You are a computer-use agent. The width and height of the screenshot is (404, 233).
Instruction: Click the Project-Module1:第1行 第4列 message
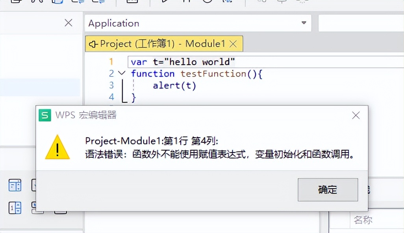(x=152, y=141)
